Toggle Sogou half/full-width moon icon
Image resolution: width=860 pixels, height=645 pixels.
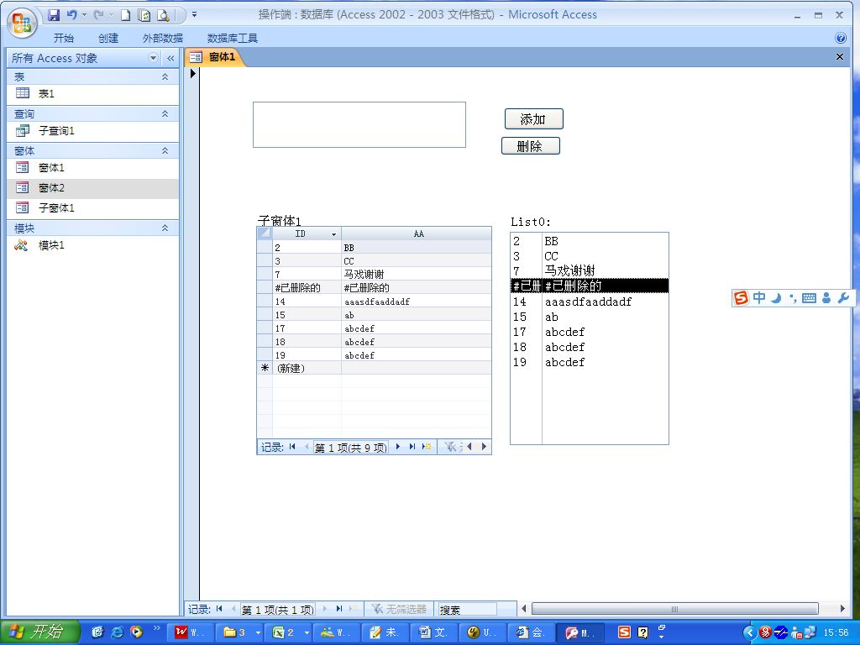(x=775, y=298)
